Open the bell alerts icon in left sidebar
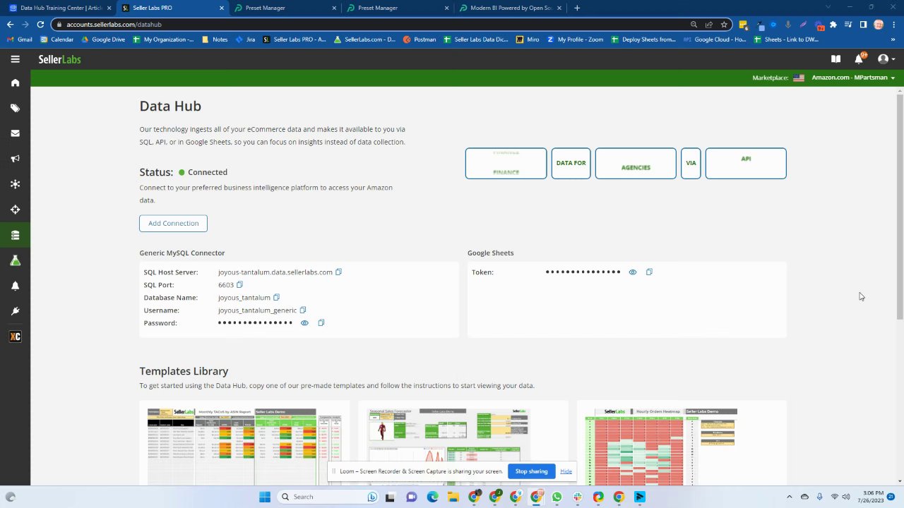 click(x=15, y=286)
